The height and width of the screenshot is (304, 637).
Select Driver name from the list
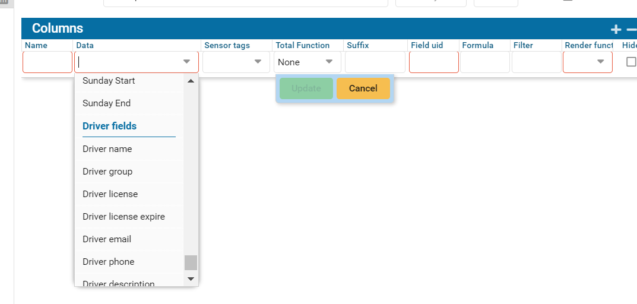(x=107, y=149)
